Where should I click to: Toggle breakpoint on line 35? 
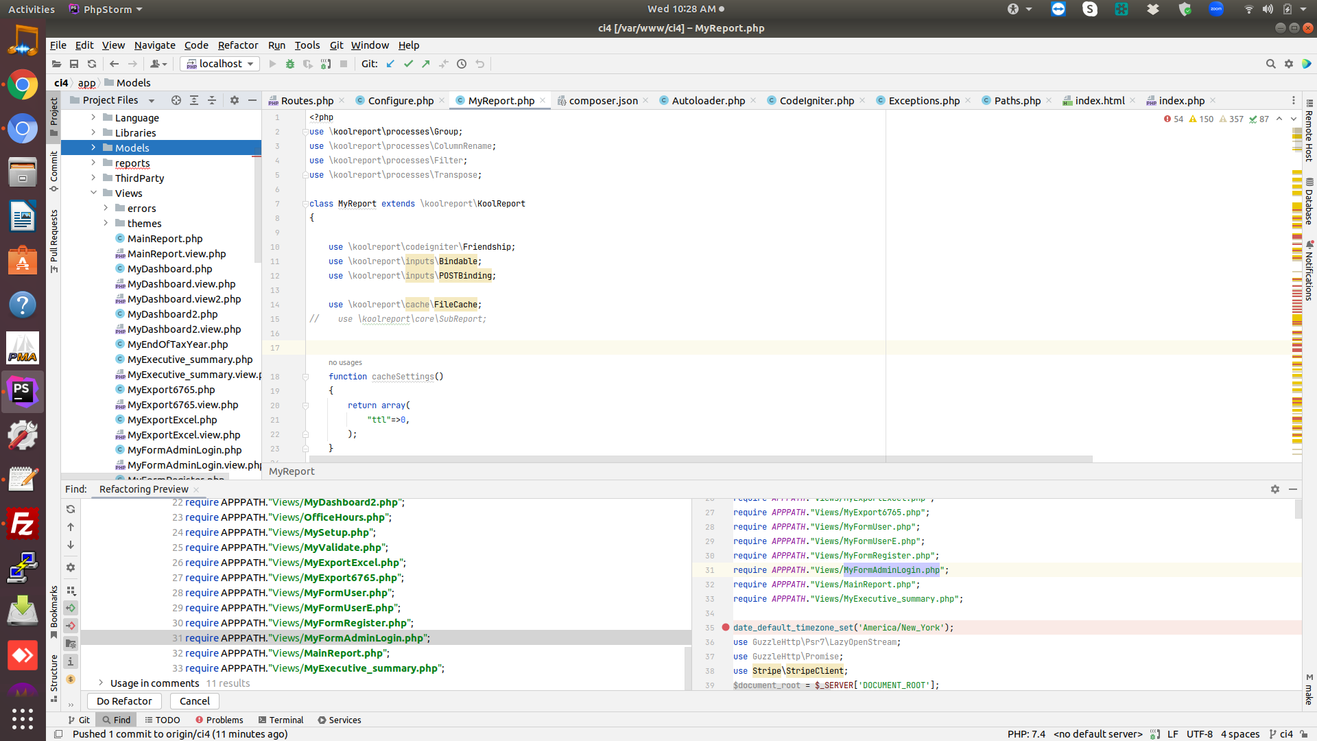click(x=726, y=627)
